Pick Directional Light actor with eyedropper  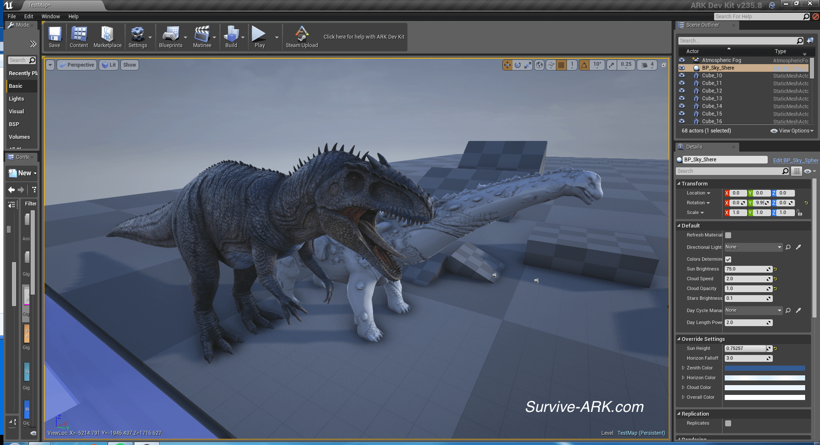[x=798, y=247]
